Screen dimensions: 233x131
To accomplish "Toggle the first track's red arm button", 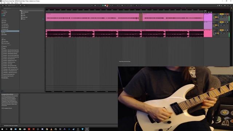I will [227, 14].
